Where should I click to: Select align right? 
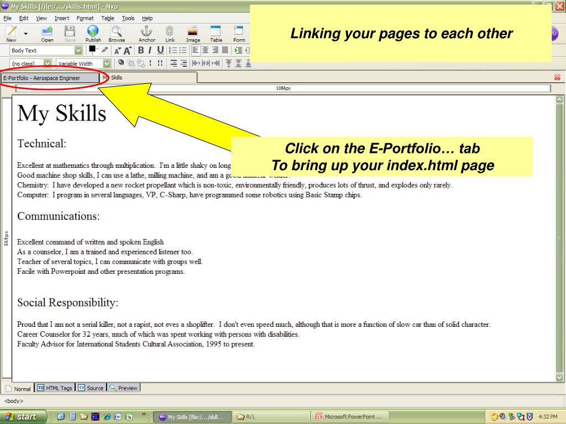[215, 50]
